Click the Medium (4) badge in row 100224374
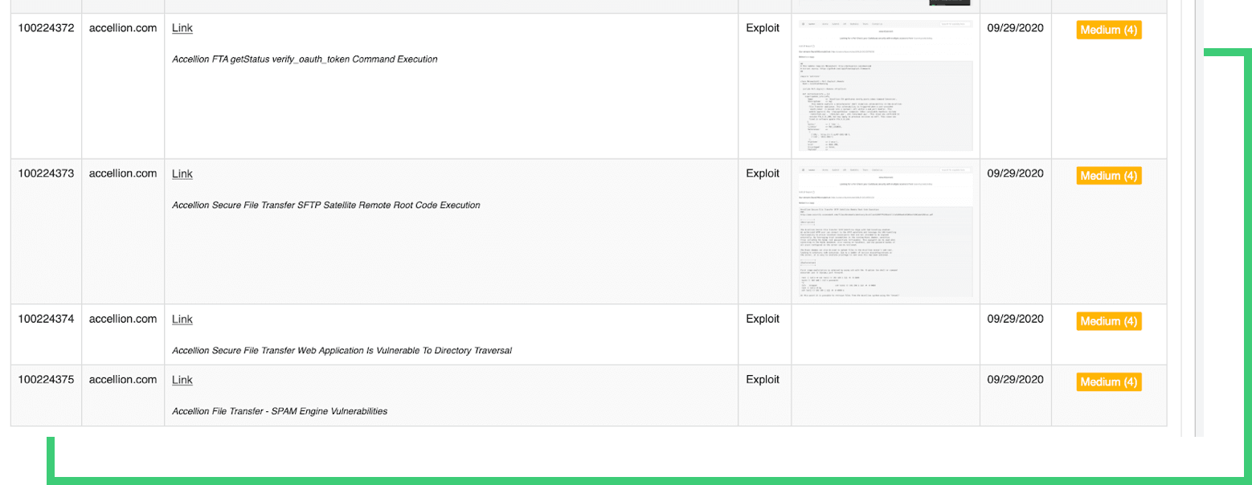This screenshot has width=1252, height=485. click(1108, 321)
